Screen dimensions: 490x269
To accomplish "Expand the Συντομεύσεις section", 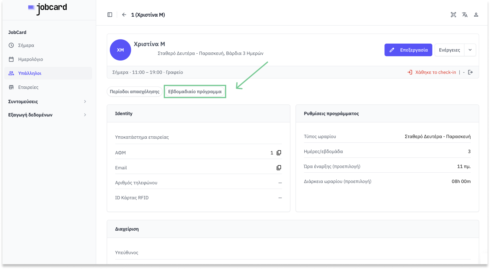I will [48, 101].
